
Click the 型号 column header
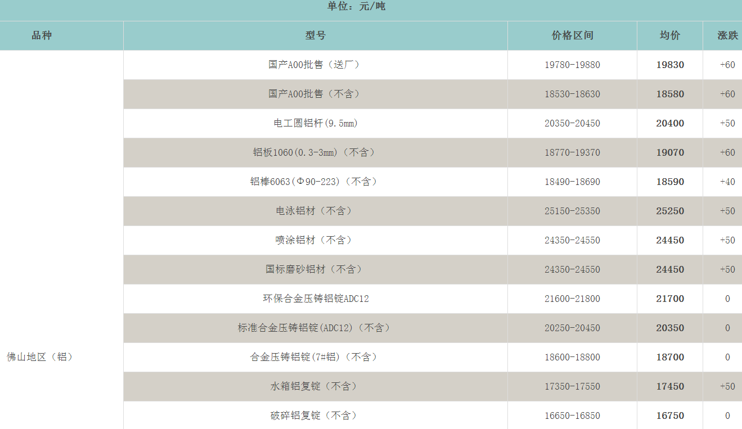(315, 35)
